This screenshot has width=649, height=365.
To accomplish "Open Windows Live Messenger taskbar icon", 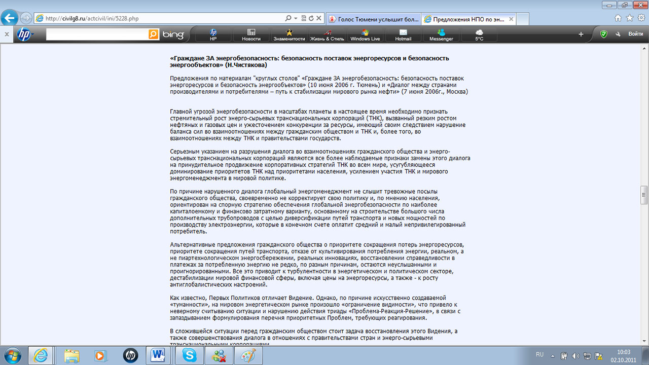I will pos(219,355).
